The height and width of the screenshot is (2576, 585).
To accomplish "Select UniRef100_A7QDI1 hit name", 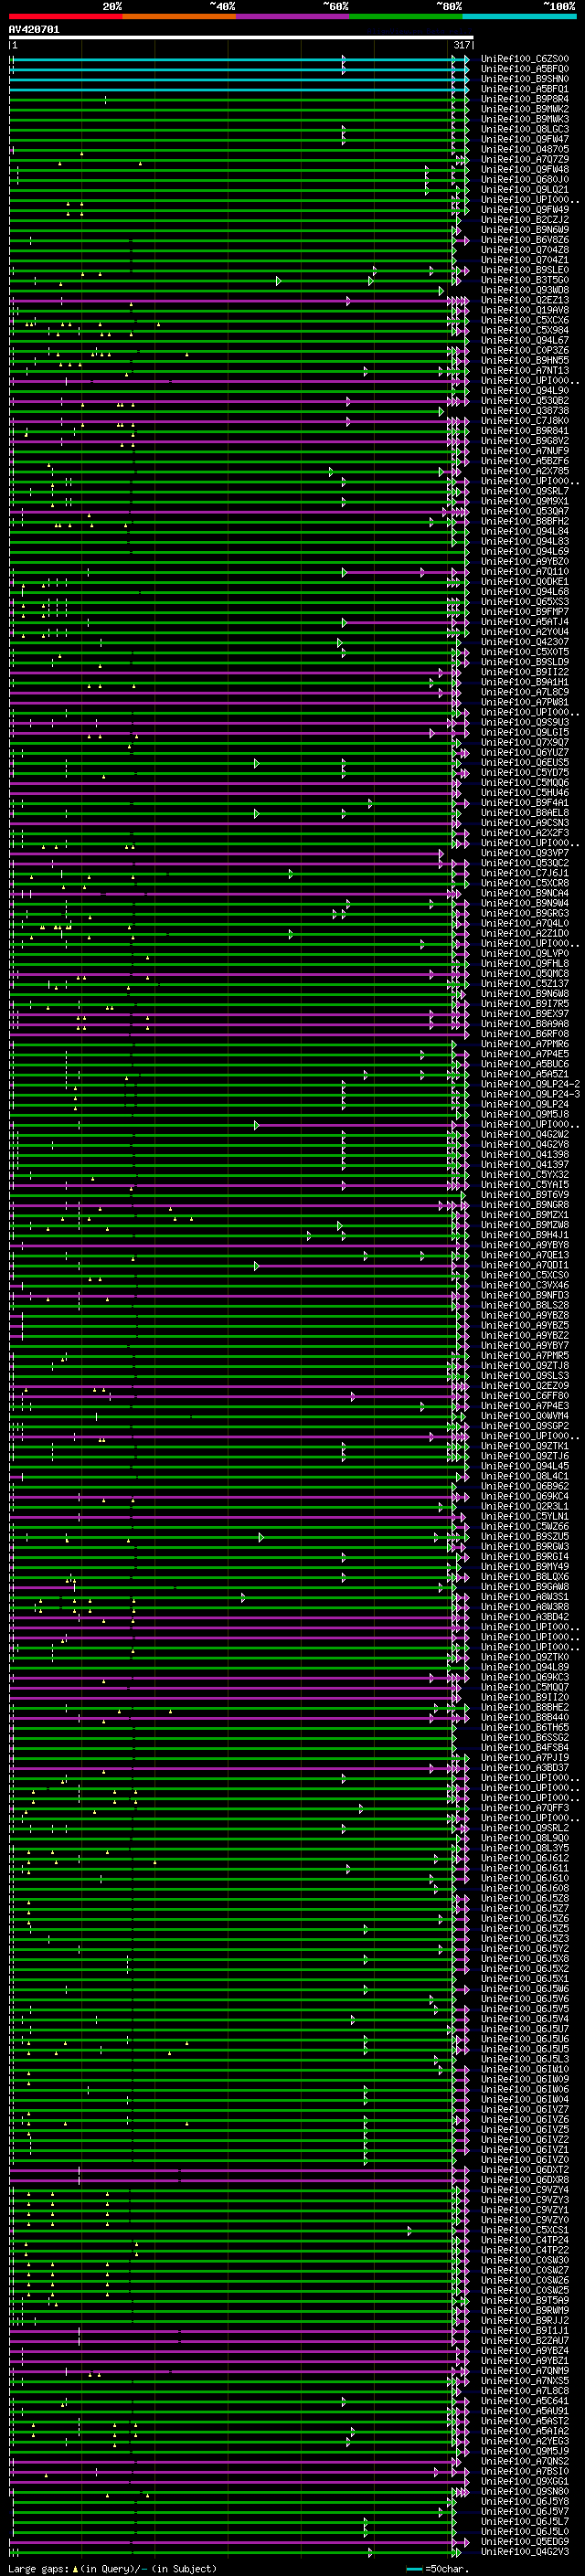I will [x=524, y=1265].
